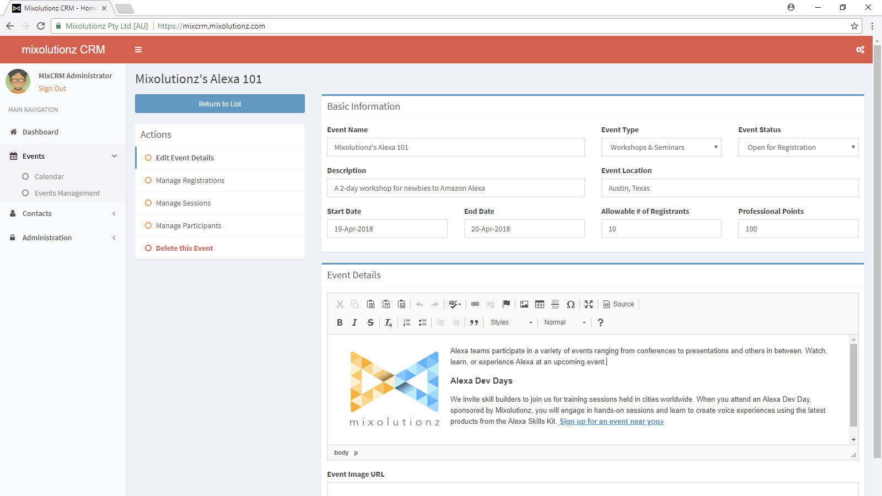882x496 pixels.
Task: Click Paste from Word icon
Action: [402, 304]
